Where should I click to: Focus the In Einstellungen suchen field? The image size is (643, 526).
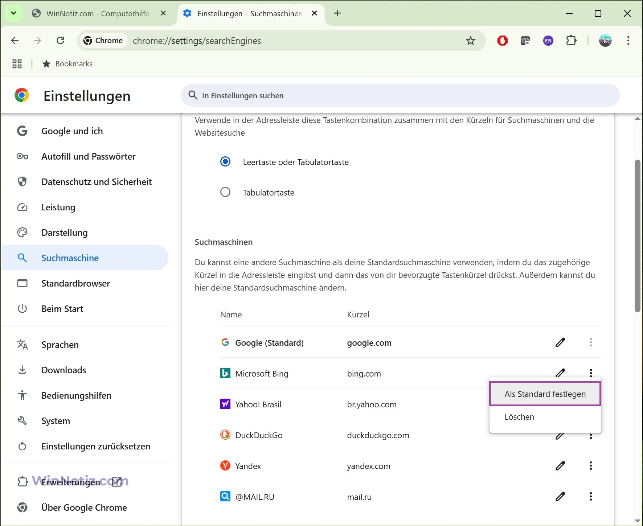400,95
